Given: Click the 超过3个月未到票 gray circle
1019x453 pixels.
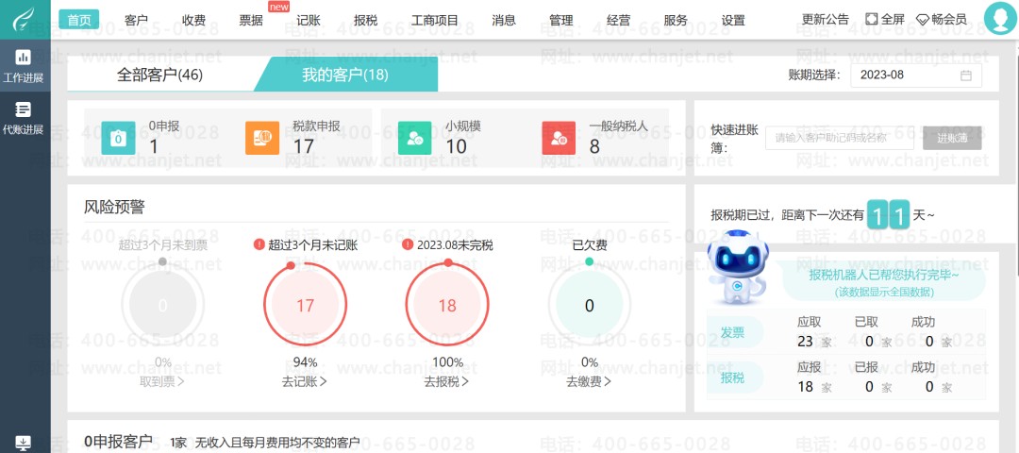Looking at the screenshot, I should click(162, 305).
